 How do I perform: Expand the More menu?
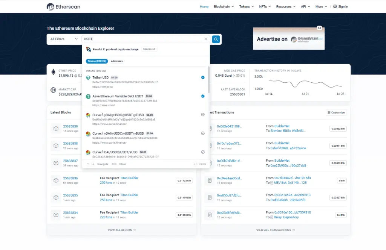321,7
